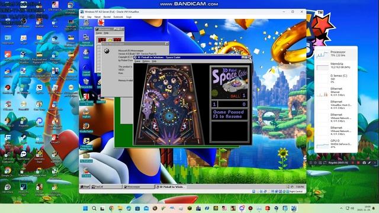Open Task View on the Windows taskbar
Image resolution: width=379 pixels, height=213 pixels.
(102, 208)
